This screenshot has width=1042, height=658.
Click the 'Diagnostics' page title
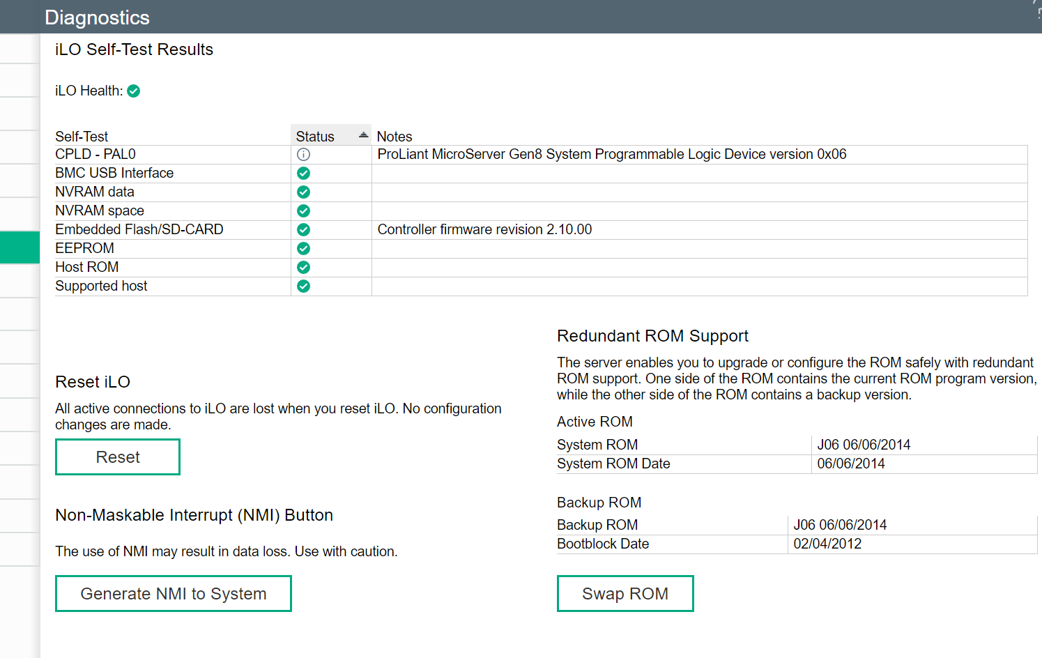[x=97, y=17]
